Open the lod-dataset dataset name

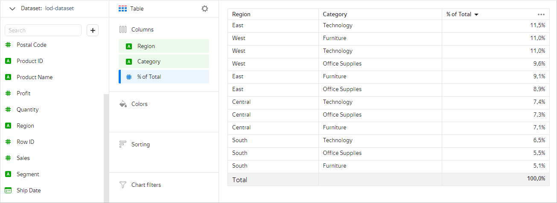tap(59, 8)
